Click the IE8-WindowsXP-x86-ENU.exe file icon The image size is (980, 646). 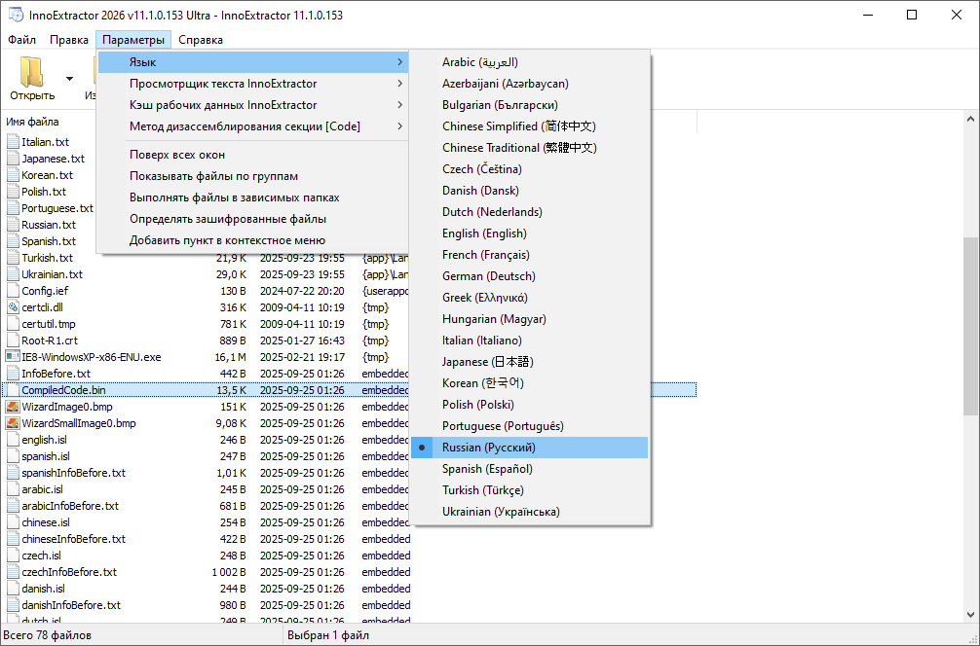(13, 357)
